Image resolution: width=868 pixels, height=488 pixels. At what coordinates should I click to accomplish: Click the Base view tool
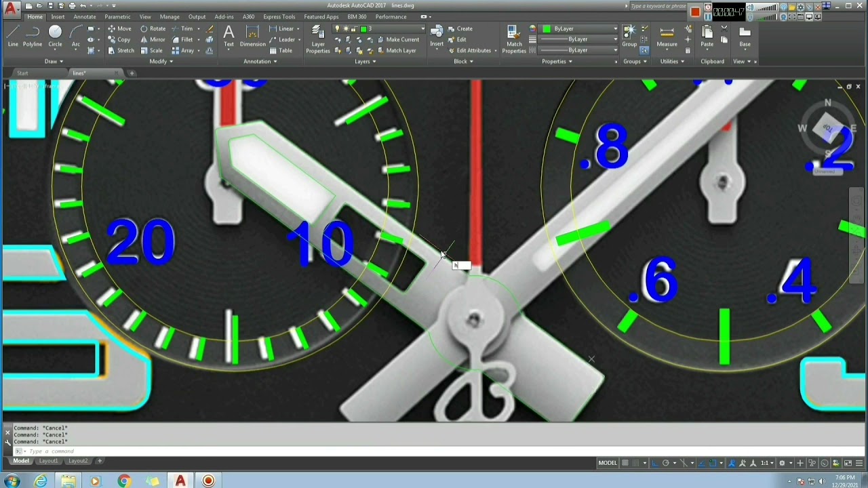pos(745,36)
